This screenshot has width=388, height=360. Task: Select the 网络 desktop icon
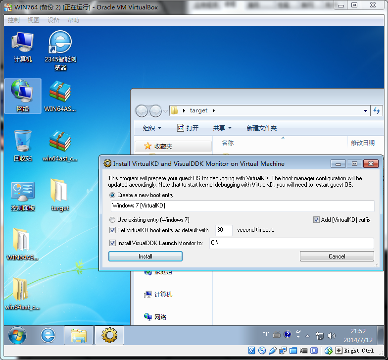pyautogui.click(x=23, y=96)
